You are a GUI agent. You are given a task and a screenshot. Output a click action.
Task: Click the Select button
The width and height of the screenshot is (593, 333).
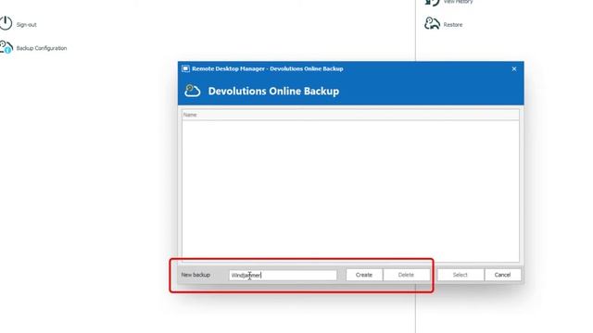(461, 275)
